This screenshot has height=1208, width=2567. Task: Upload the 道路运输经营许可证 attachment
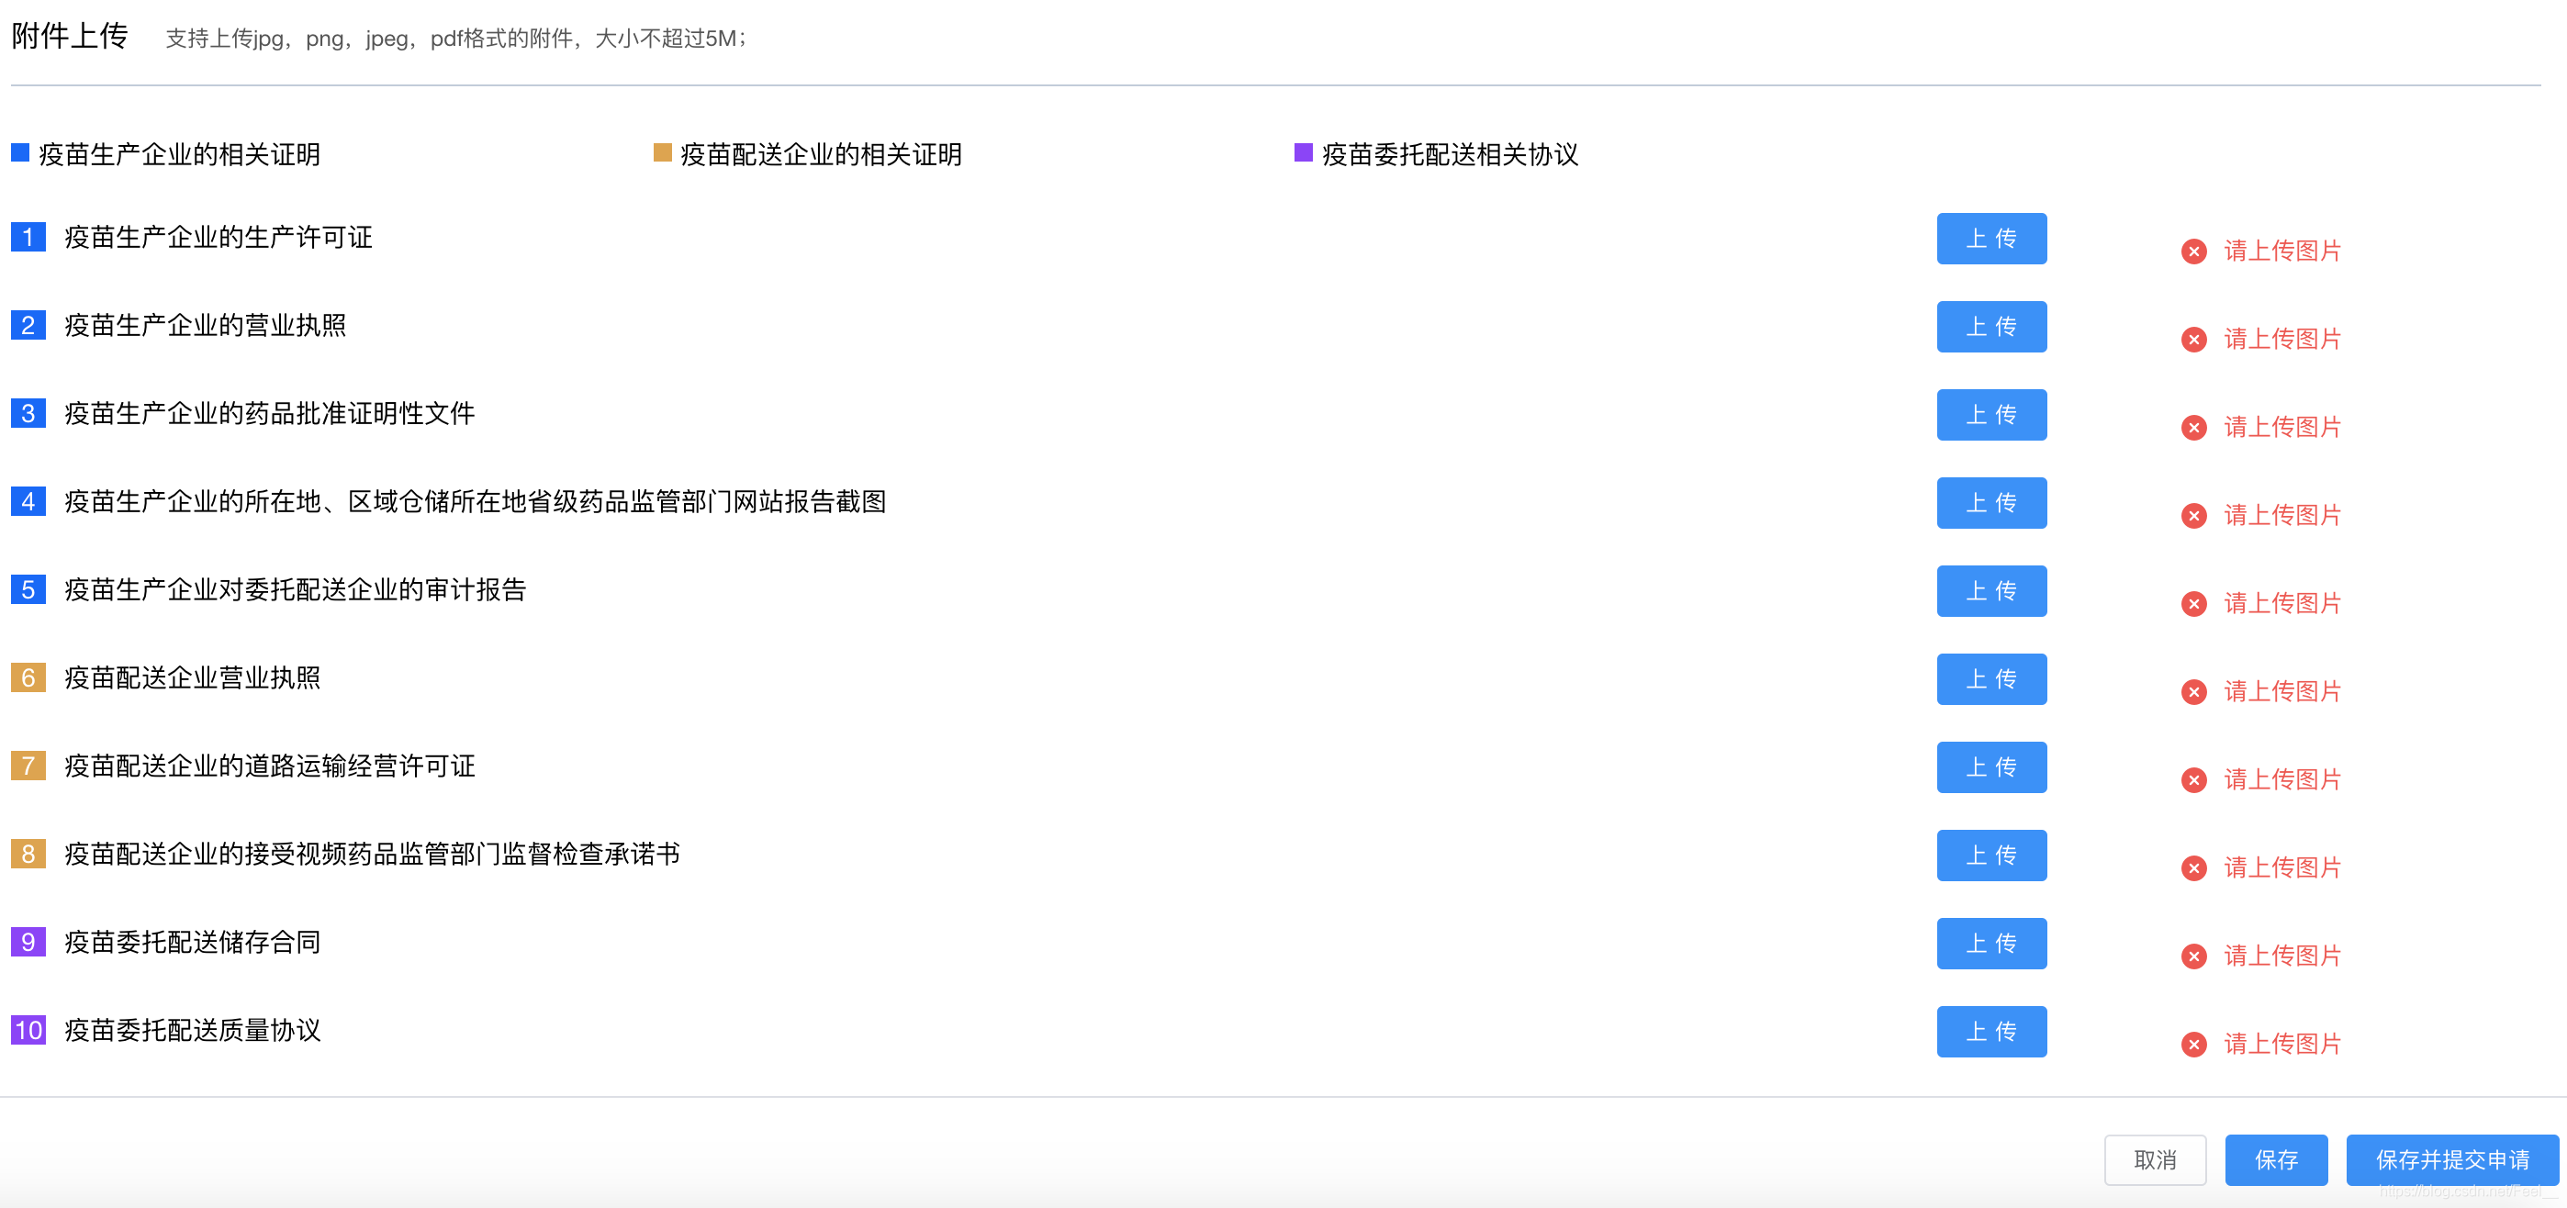click(x=1990, y=767)
